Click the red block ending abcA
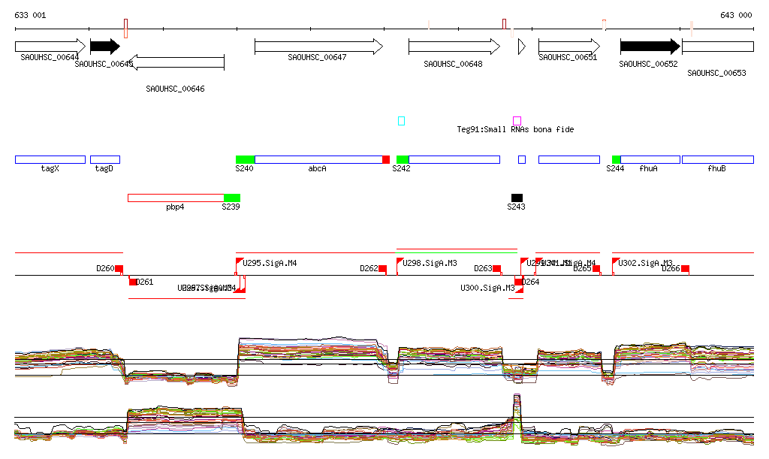769x459 pixels. (386, 159)
